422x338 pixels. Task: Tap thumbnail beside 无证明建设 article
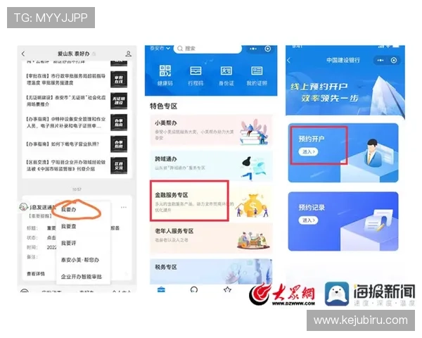[x=119, y=101]
